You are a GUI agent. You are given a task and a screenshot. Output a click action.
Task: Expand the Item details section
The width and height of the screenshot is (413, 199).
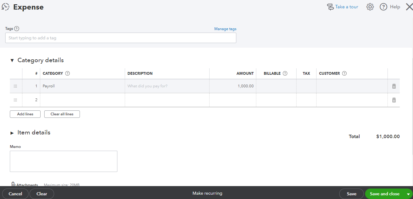[12, 133]
